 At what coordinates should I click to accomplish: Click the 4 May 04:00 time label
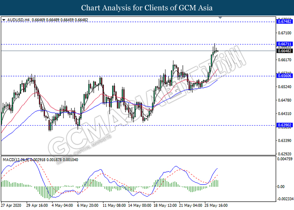62,205
